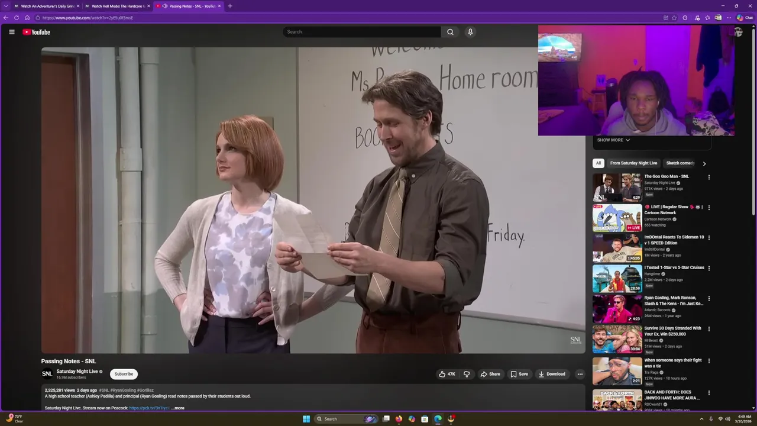This screenshot has height=426, width=757.
Task: Focus the YouTube search box
Action: click(x=362, y=32)
